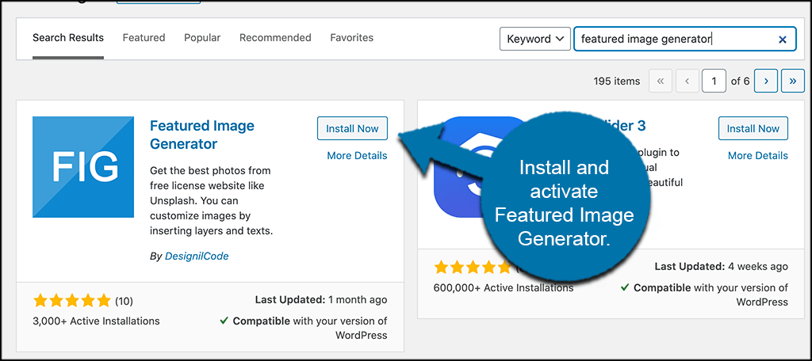Screen dimensions: 812x361
Task: Go to the next results page
Action: point(766,82)
